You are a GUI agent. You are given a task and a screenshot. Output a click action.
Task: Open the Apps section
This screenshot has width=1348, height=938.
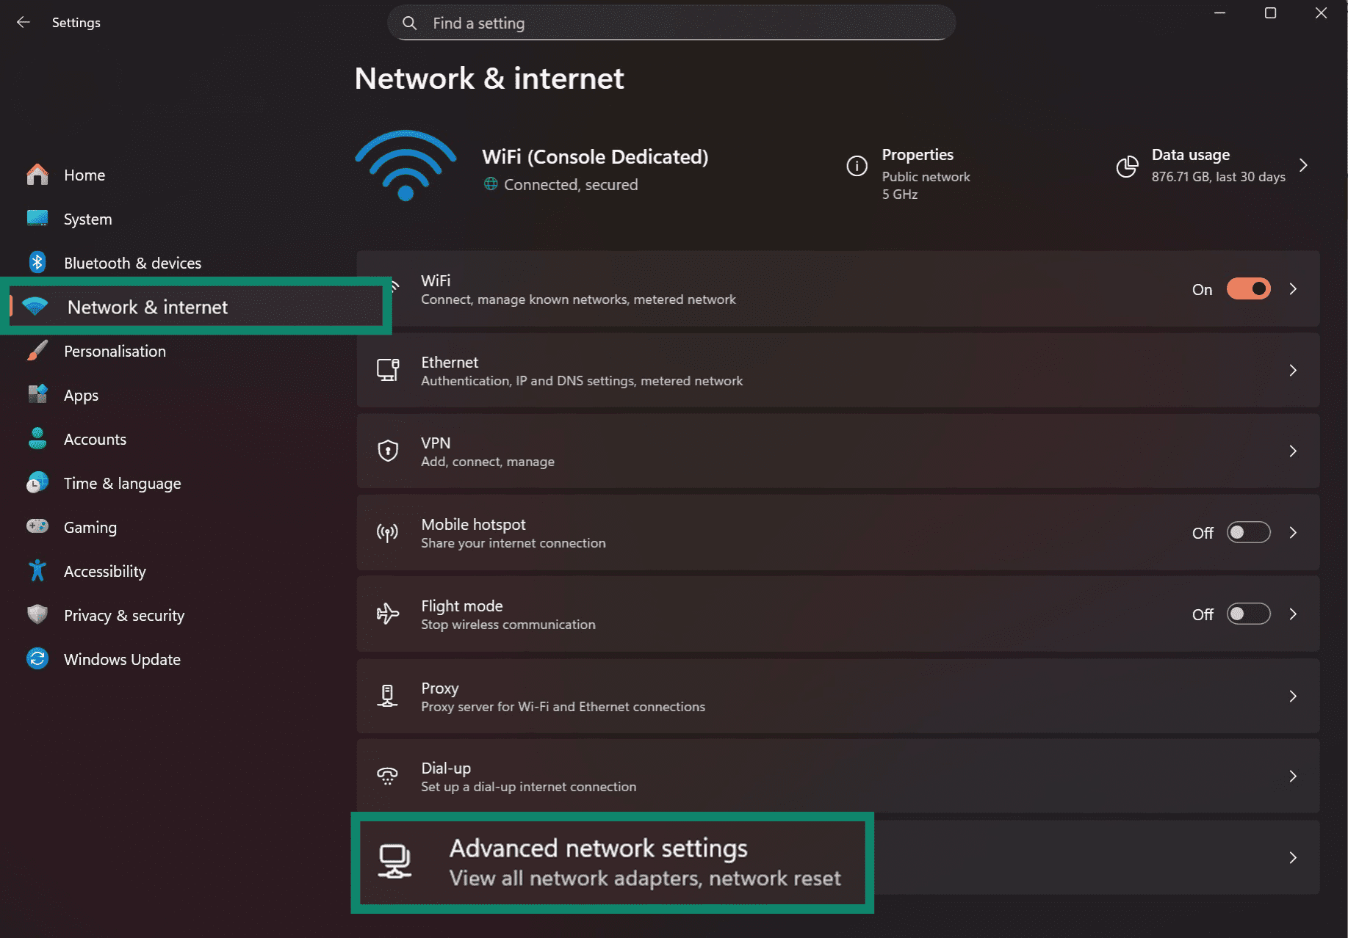coord(81,395)
